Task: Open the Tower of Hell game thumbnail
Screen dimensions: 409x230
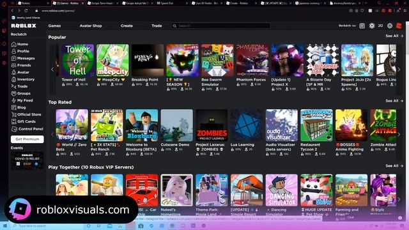Action: point(78,60)
